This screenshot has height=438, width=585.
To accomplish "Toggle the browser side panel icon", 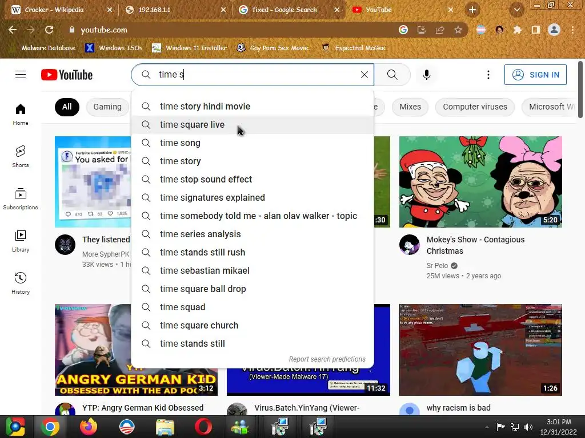I will (536, 30).
